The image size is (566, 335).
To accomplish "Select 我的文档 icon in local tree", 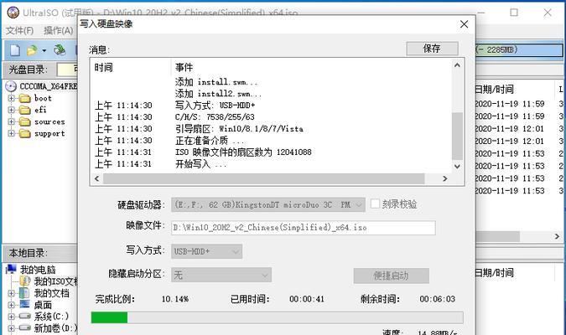I will (x=25, y=293).
